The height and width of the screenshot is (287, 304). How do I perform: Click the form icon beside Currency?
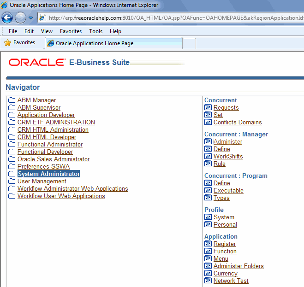coord(208,273)
